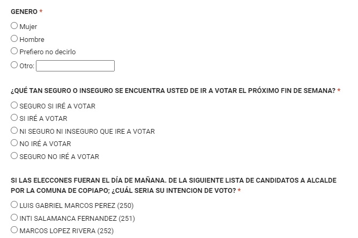Click the Prefiero no decirlo label
358x238 pixels.
(48, 52)
